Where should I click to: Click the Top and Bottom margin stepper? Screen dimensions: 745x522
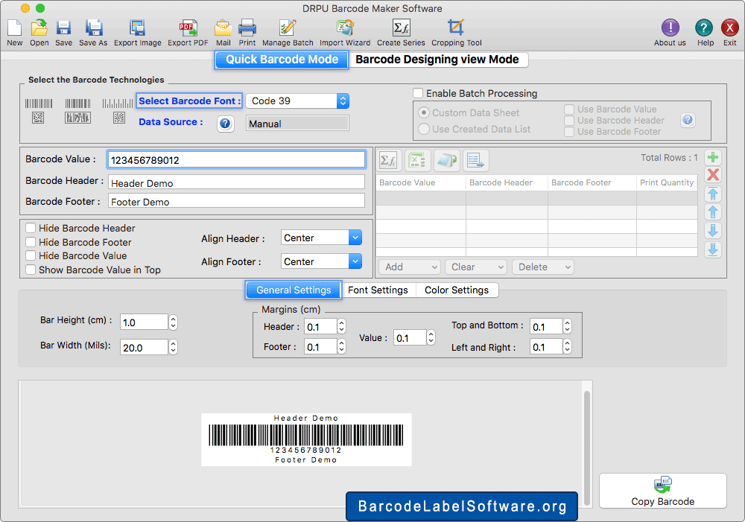coord(567,327)
